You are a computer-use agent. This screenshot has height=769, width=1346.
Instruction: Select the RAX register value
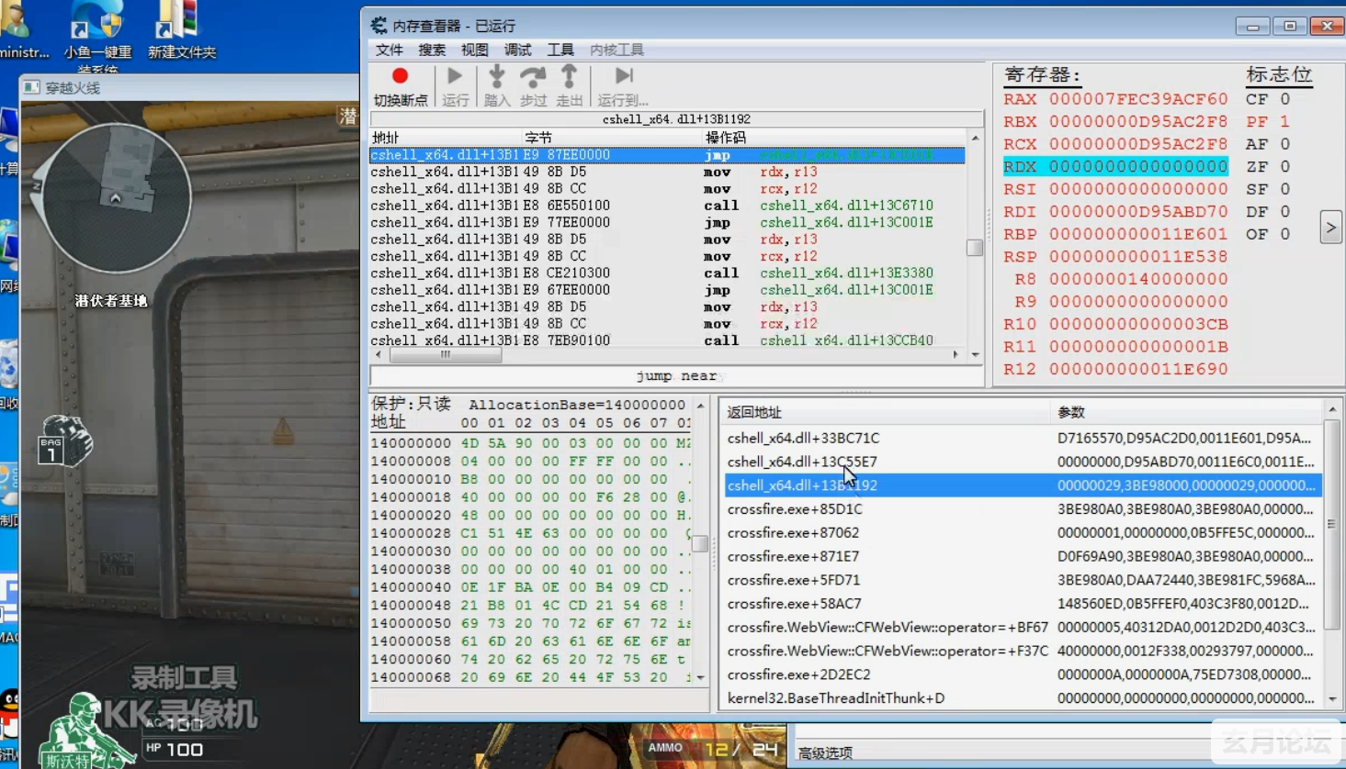point(1138,99)
